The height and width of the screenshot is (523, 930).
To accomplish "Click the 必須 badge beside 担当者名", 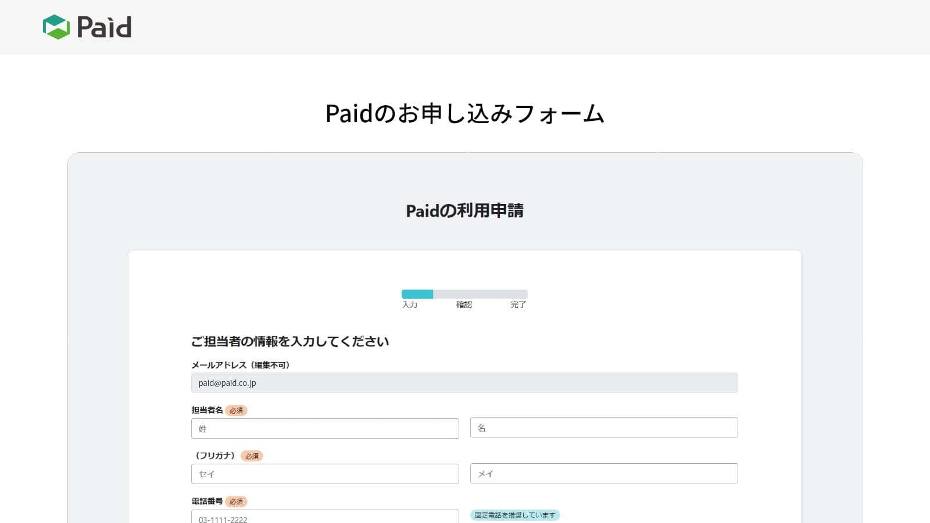I will [236, 411].
